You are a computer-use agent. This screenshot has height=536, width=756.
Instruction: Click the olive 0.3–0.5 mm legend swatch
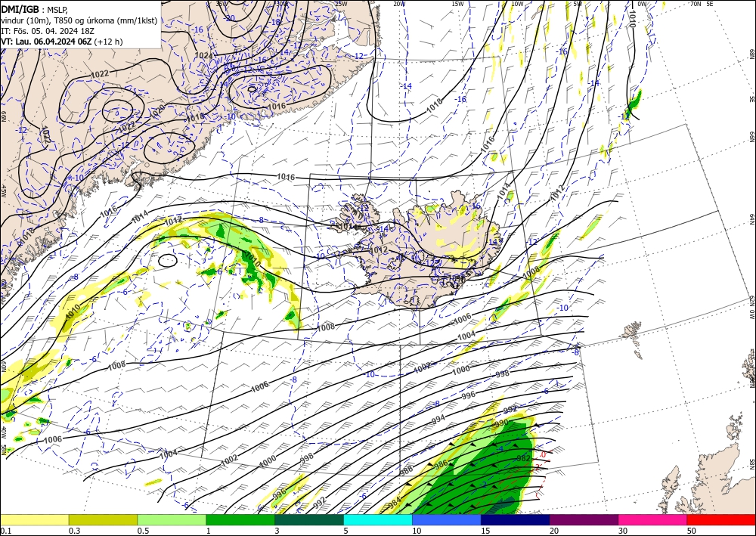[103, 519]
